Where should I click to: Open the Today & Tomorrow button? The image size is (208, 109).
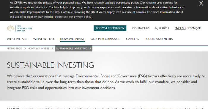[110, 28]
